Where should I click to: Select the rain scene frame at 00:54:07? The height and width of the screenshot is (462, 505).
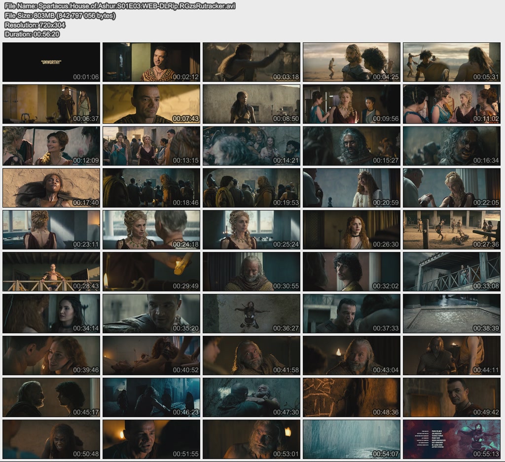coord(352,439)
